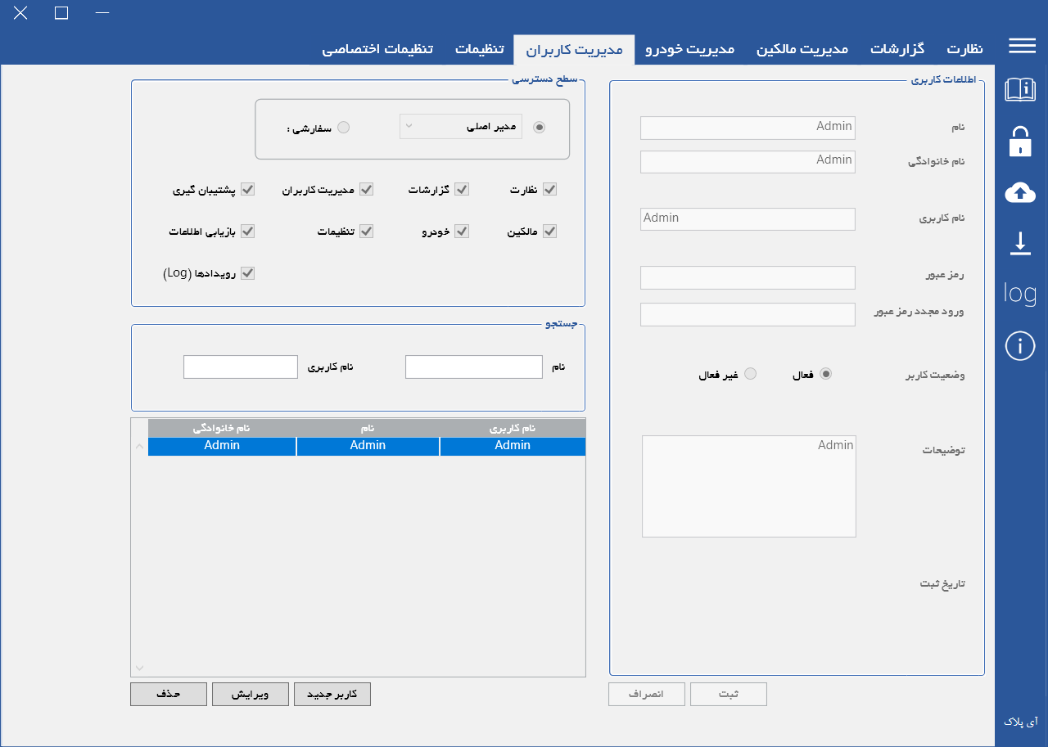This screenshot has width=1048, height=747.
Task: Toggle the گزارشات checkbox
Action: (x=462, y=189)
